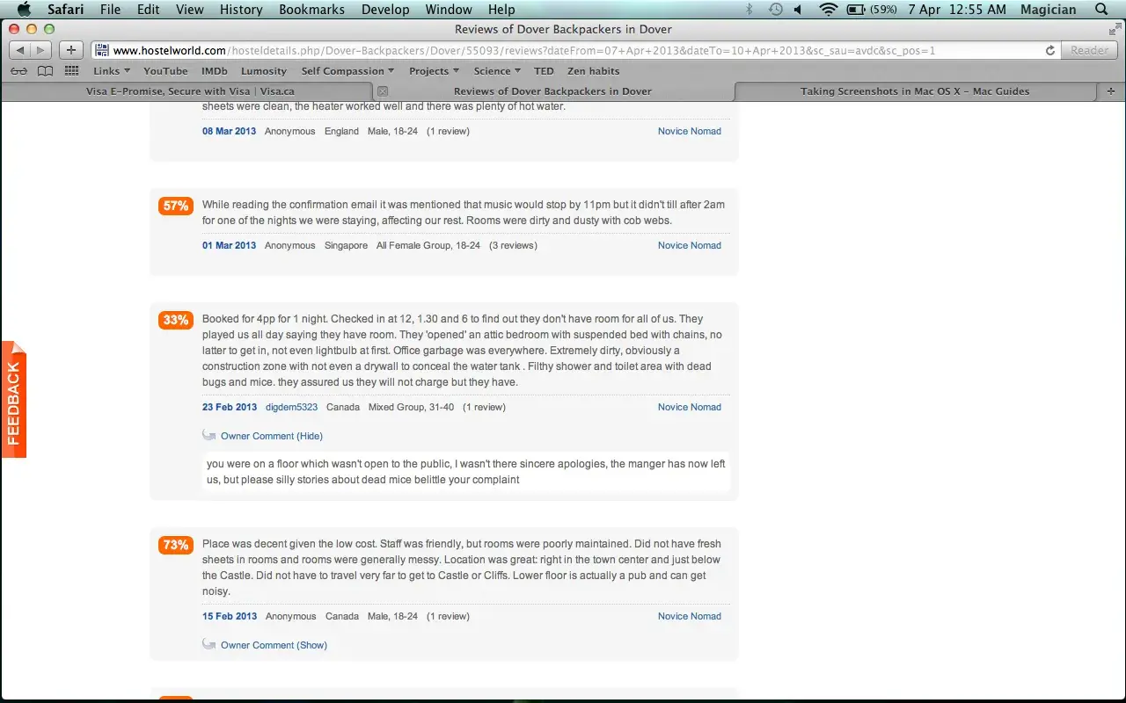The width and height of the screenshot is (1126, 703).
Task: Expand the Self Compassion bookmarks dropdown
Action: (347, 71)
